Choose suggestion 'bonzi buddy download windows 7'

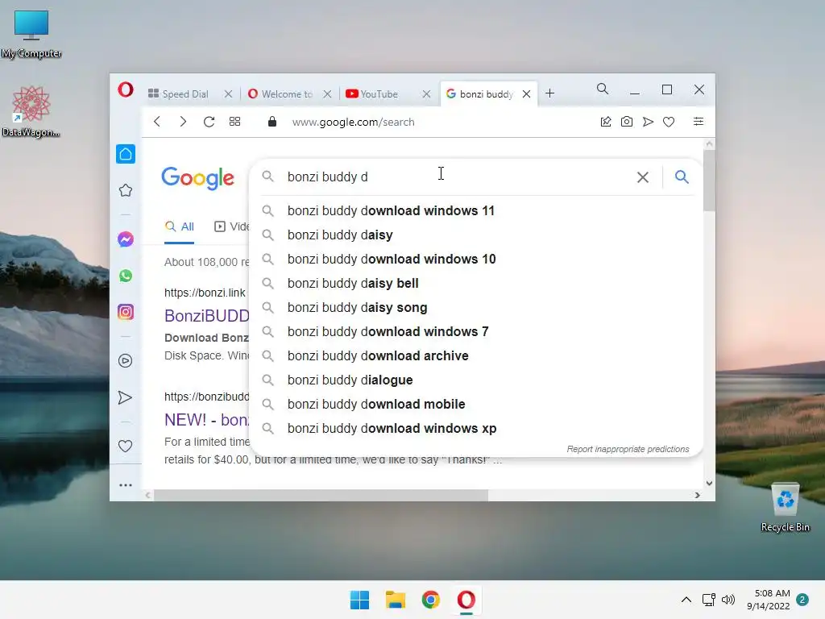(x=476, y=332)
